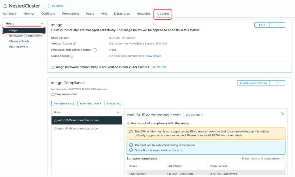The width and height of the screenshot is (295, 177).
Task: Open the Show drift comparison dropdown
Action: click(x=267, y=159)
